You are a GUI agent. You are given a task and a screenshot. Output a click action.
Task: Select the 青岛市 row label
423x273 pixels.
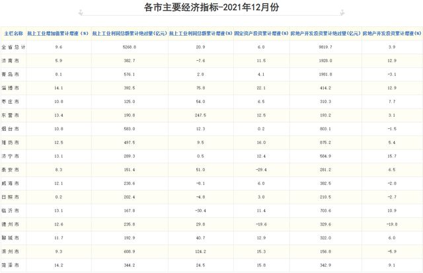click(x=11, y=74)
